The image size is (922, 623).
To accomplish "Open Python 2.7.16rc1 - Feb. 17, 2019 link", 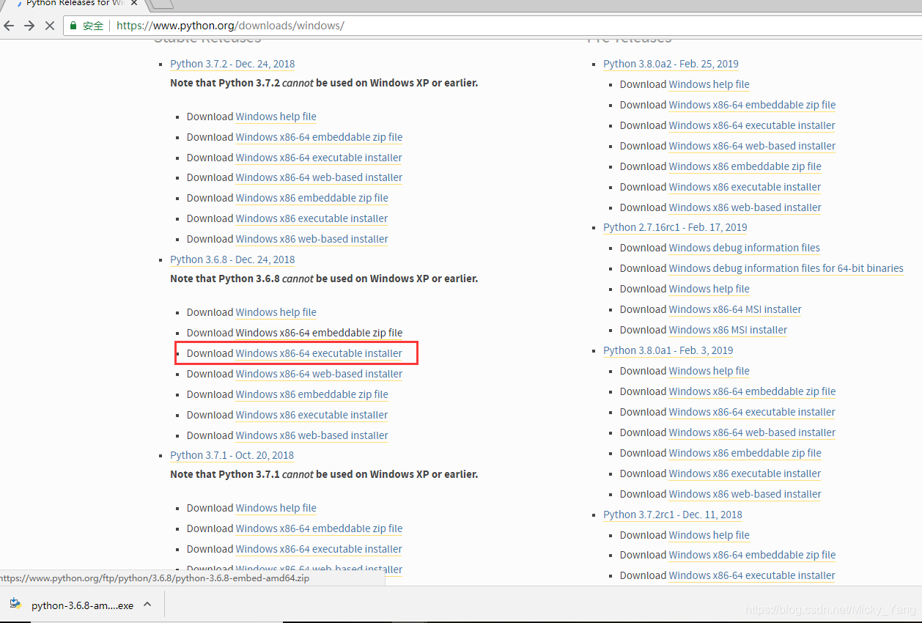I will tap(675, 227).
